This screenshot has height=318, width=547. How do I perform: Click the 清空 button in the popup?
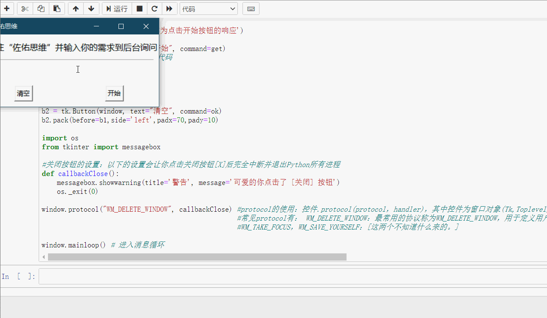23,94
